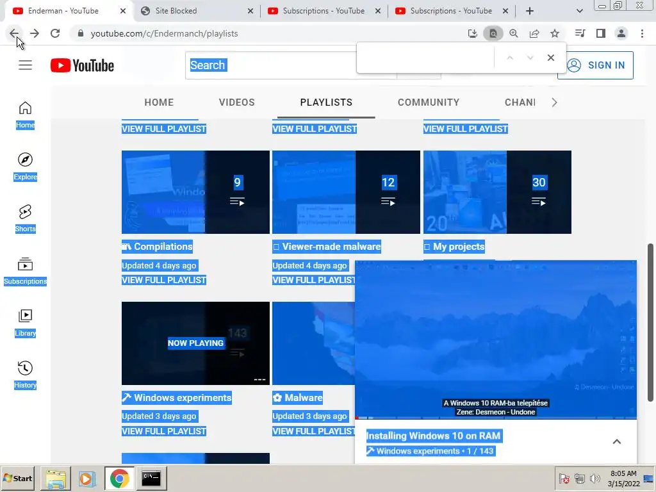View full playlist under Compilations
Viewport: 656px width, 492px height.
(x=164, y=280)
